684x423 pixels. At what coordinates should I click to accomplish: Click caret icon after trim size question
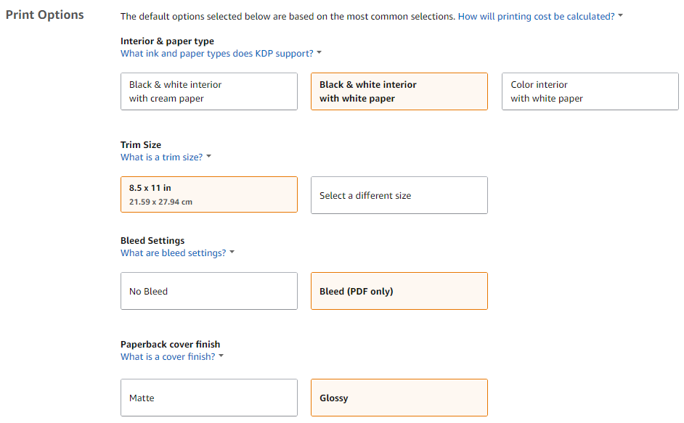[x=208, y=157]
